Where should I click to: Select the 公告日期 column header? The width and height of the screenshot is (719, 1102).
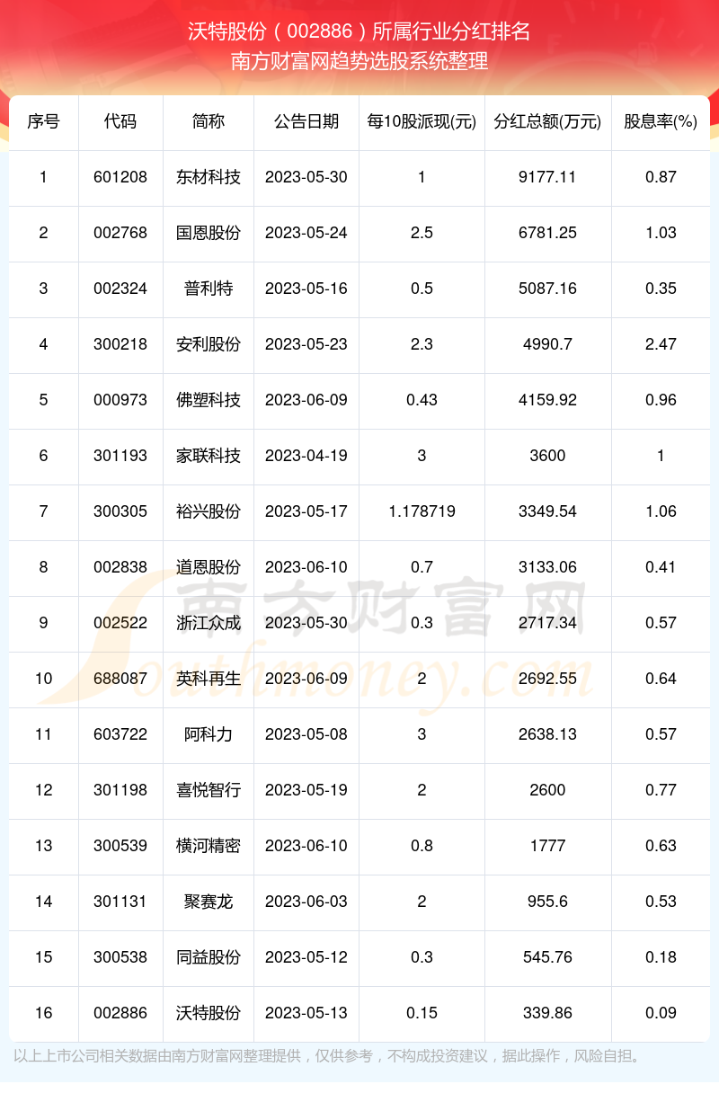pyautogui.click(x=306, y=121)
